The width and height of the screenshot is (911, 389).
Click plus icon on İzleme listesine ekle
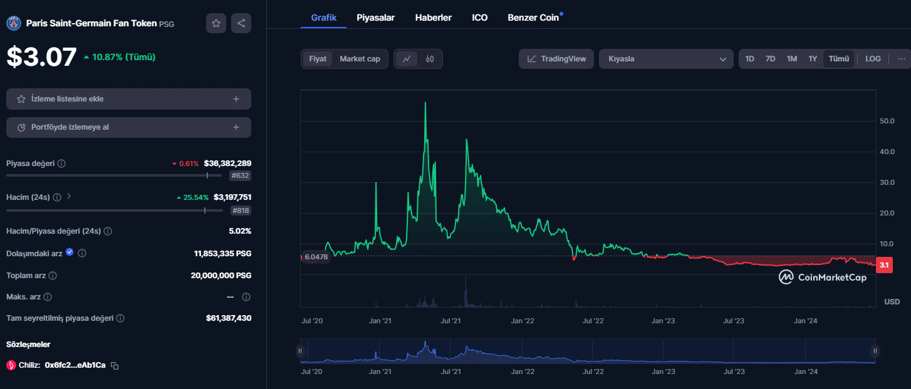point(236,99)
